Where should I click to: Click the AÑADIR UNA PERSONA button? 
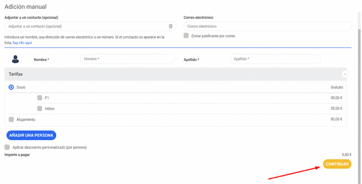[x=31, y=135]
